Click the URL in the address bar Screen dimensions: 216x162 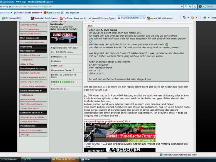pyautogui.click(x=26, y=7)
